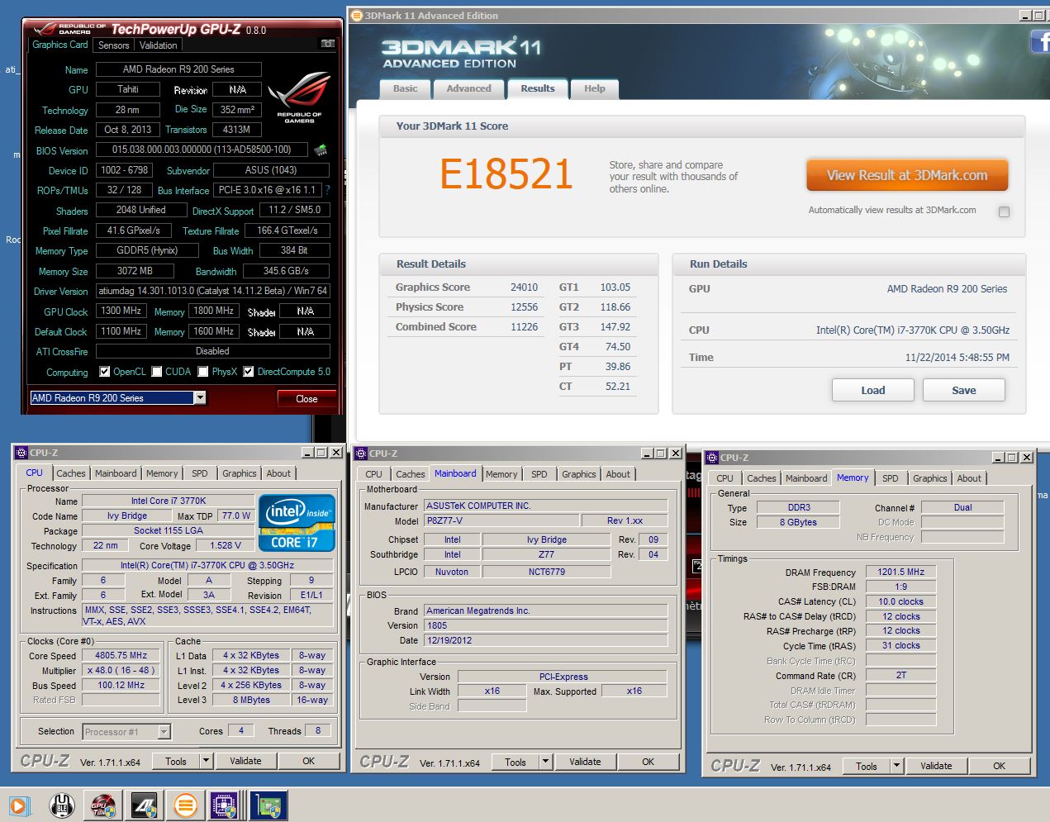Enable automatically view results at 3DMark.com

click(1004, 211)
